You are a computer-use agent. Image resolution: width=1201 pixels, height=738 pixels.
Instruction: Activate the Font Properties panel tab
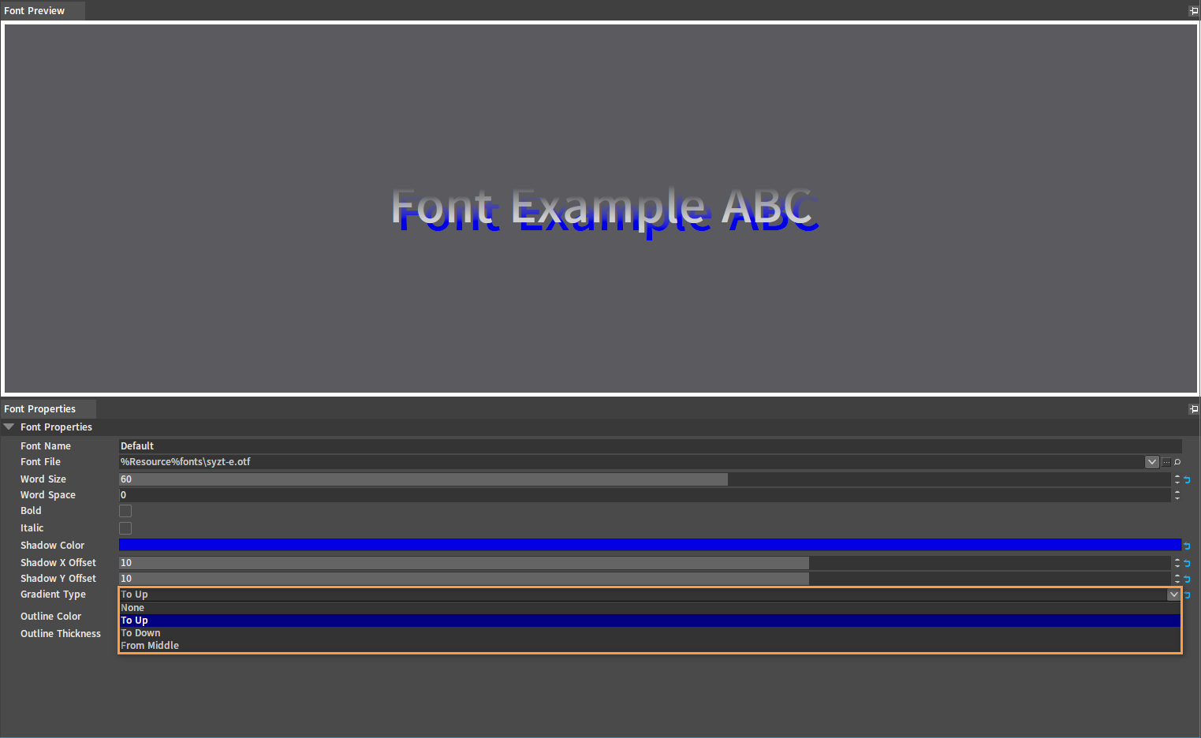coord(47,409)
